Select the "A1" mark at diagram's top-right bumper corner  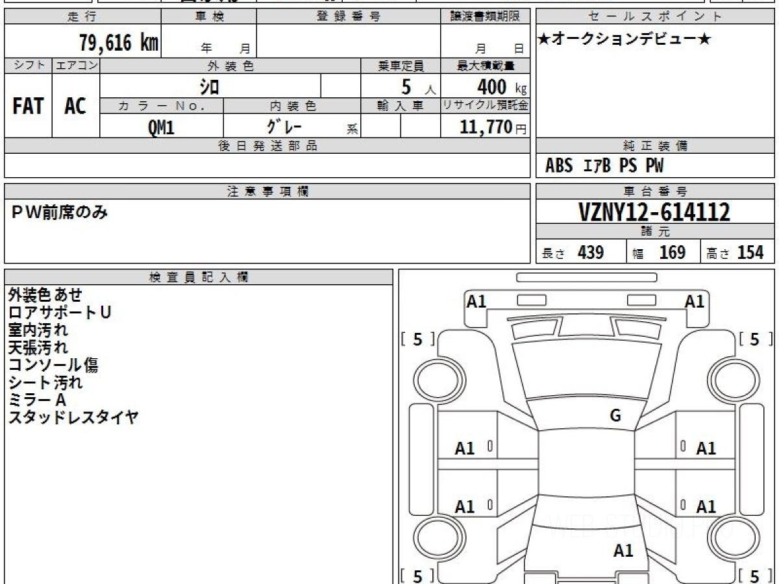click(x=695, y=301)
